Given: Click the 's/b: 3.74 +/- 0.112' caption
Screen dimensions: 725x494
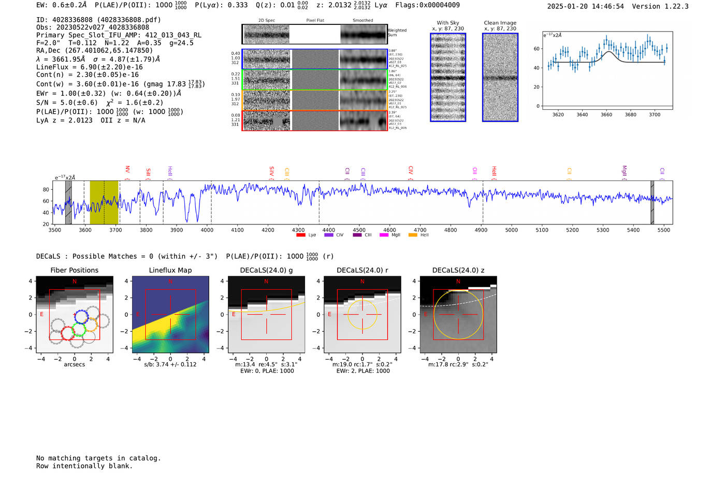Looking at the screenshot, I should (170, 364).
